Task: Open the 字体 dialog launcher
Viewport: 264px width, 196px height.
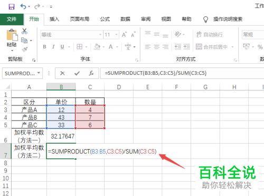Action: click(x=137, y=60)
